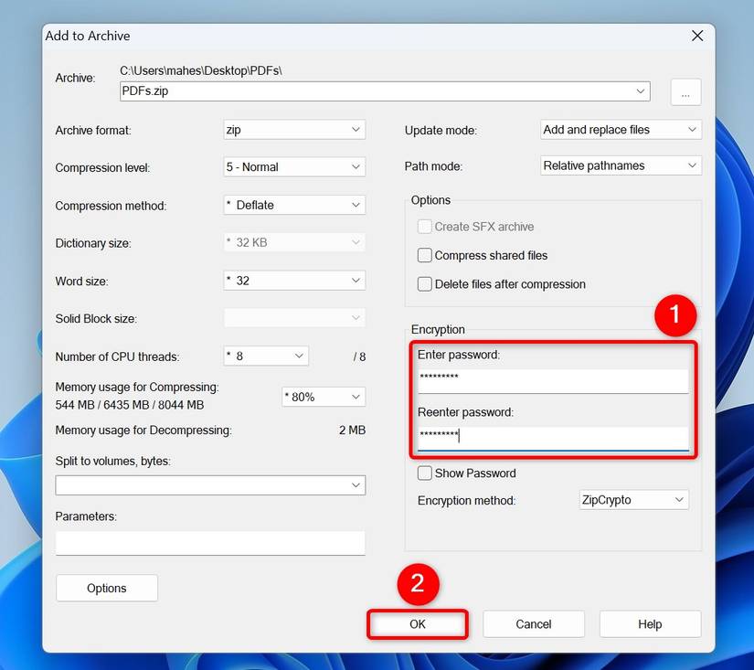Open the Encryption method dropdown

(633, 500)
